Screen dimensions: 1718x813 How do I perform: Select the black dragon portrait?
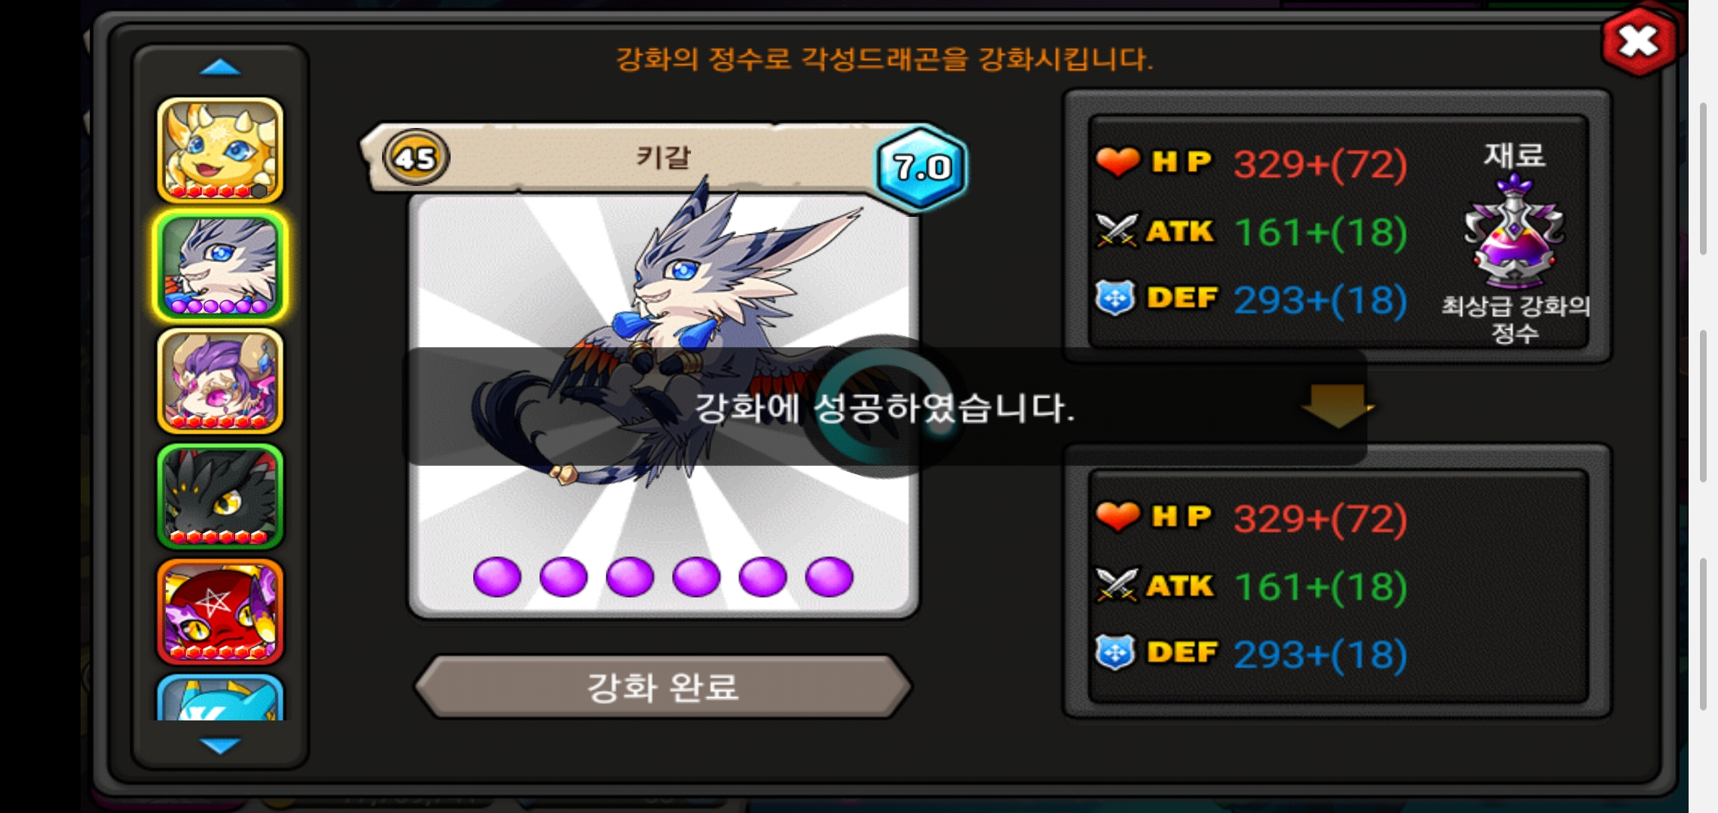[x=220, y=496]
